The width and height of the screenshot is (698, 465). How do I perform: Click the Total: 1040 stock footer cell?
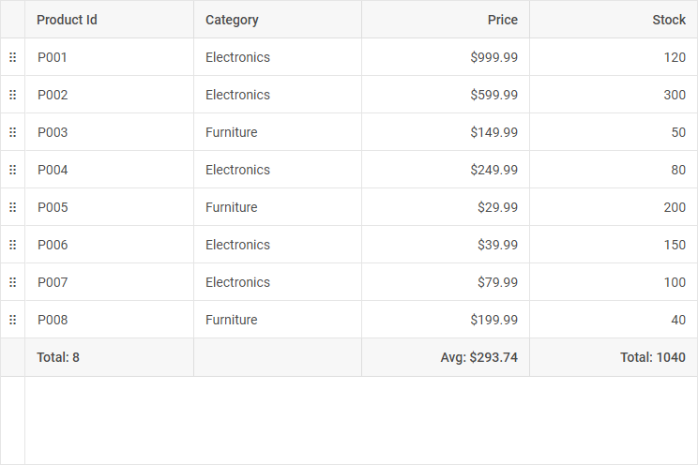pos(652,357)
